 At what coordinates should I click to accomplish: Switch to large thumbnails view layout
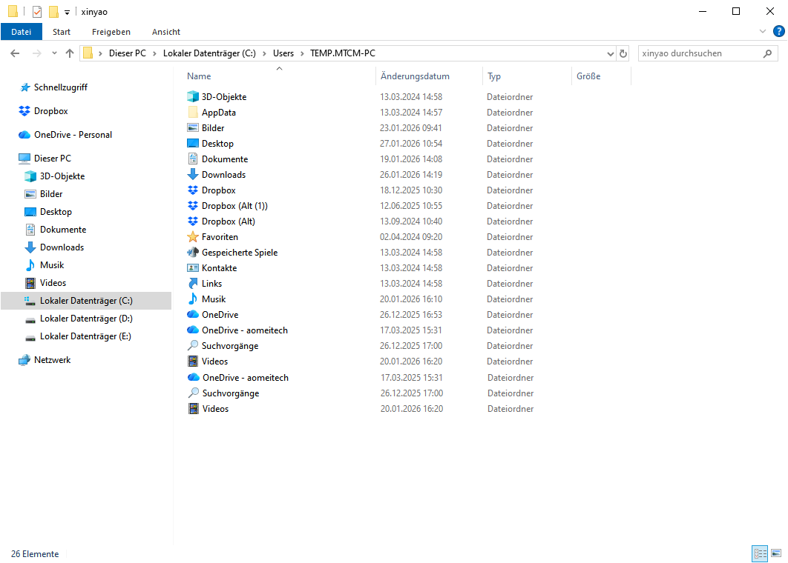tap(776, 553)
